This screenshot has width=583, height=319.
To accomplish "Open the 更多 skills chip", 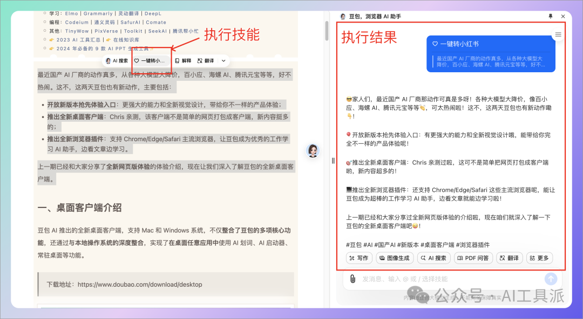I will [x=539, y=258].
